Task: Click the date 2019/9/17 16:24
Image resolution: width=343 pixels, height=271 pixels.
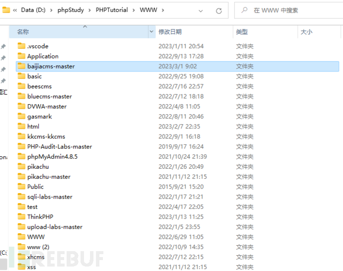Action: point(181,146)
